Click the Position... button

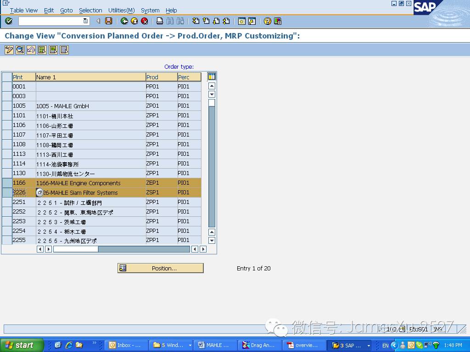[160, 268]
